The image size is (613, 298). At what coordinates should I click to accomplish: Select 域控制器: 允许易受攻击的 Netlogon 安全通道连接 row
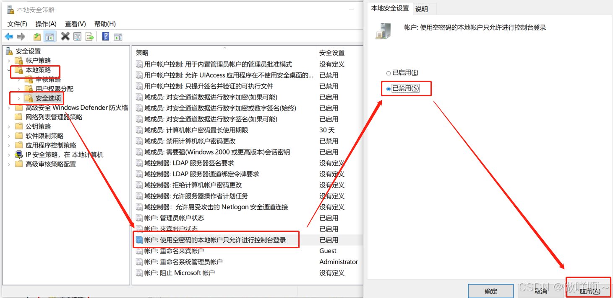click(x=248, y=207)
